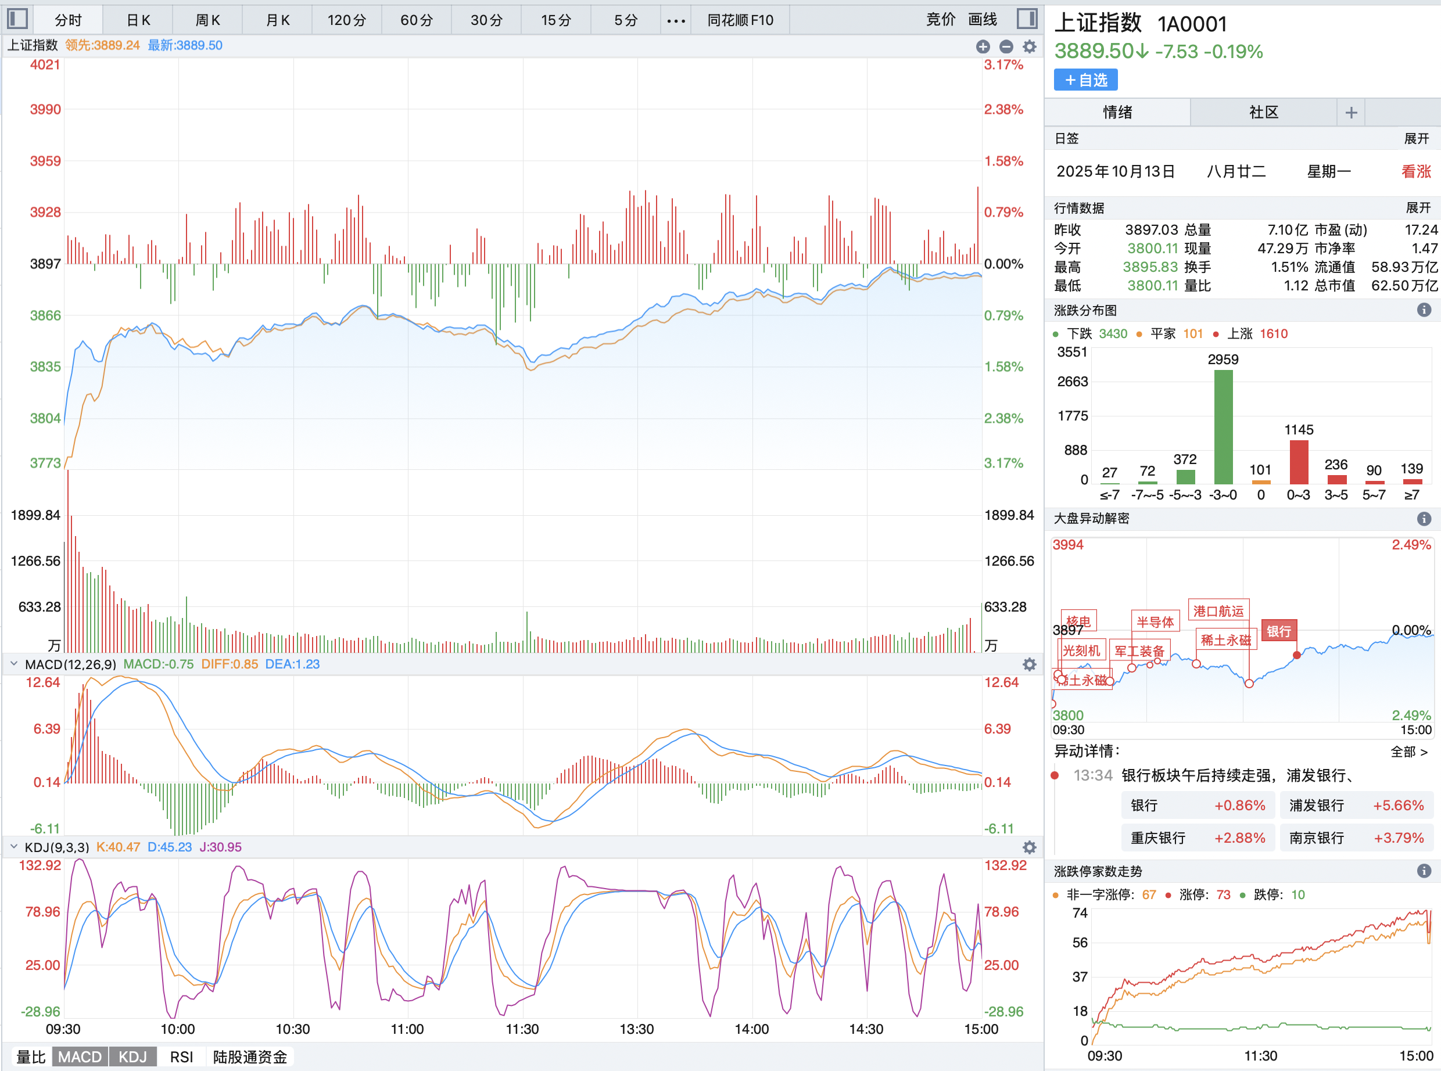Toggle right sidebar panel icon
The width and height of the screenshot is (1441, 1071).
1027,19
